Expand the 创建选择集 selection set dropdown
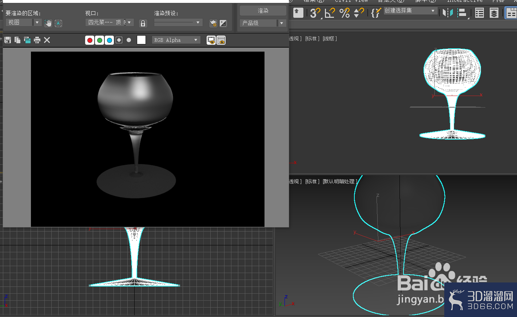 tap(410, 11)
